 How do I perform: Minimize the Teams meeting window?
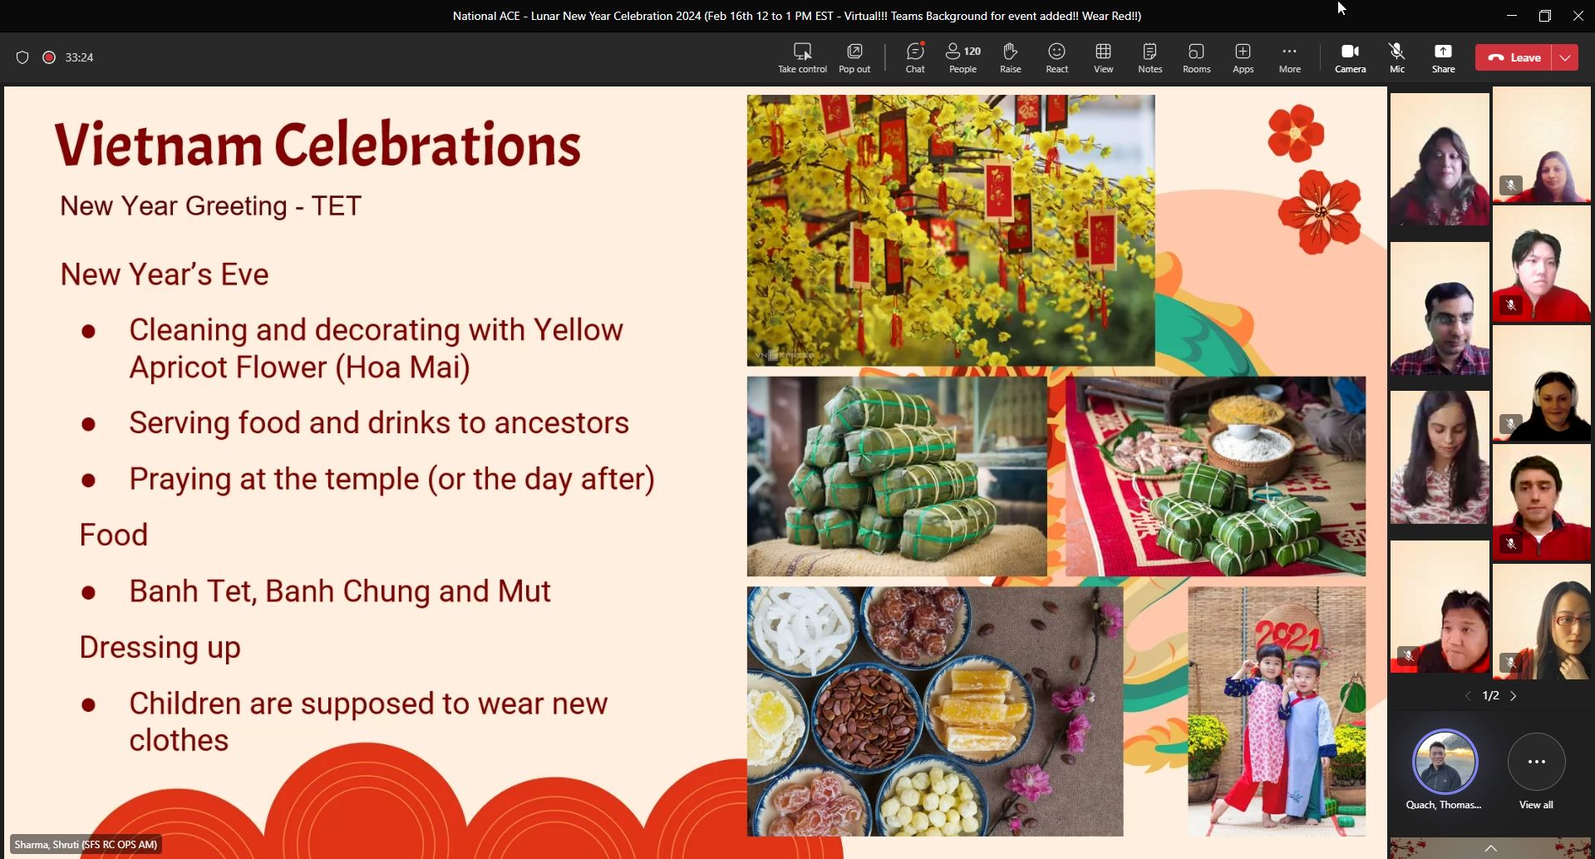coord(1511,16)
